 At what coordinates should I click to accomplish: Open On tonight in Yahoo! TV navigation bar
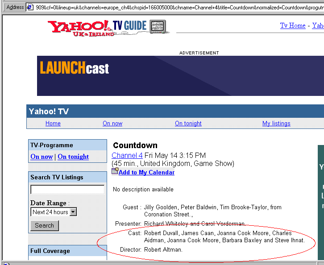point(188,123)
